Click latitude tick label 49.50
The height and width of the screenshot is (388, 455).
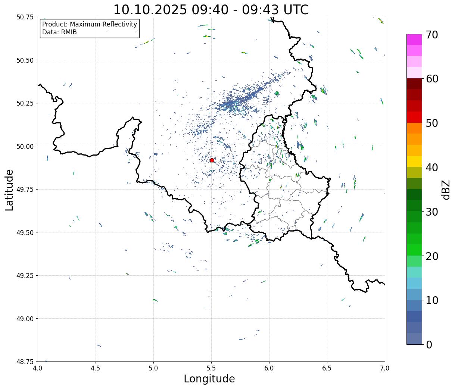(25, 232)
